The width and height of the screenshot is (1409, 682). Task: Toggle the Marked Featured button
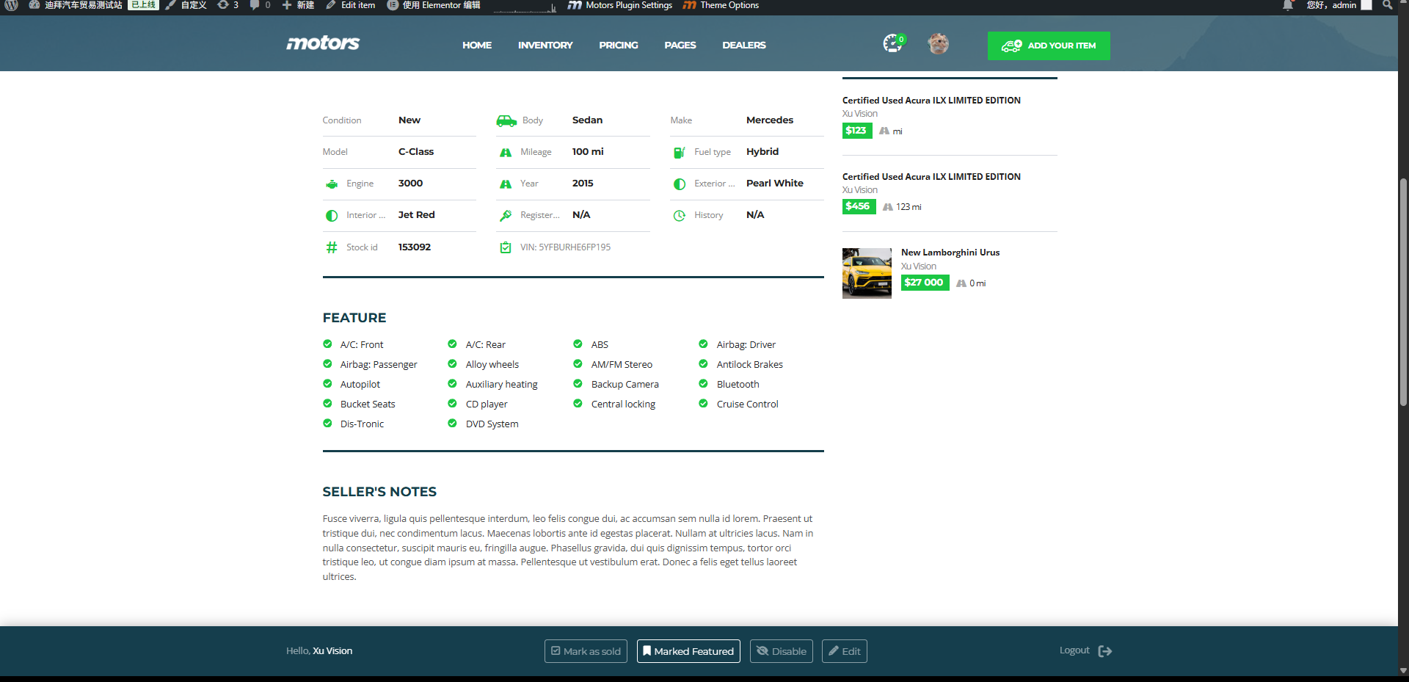tap(688, 651)
